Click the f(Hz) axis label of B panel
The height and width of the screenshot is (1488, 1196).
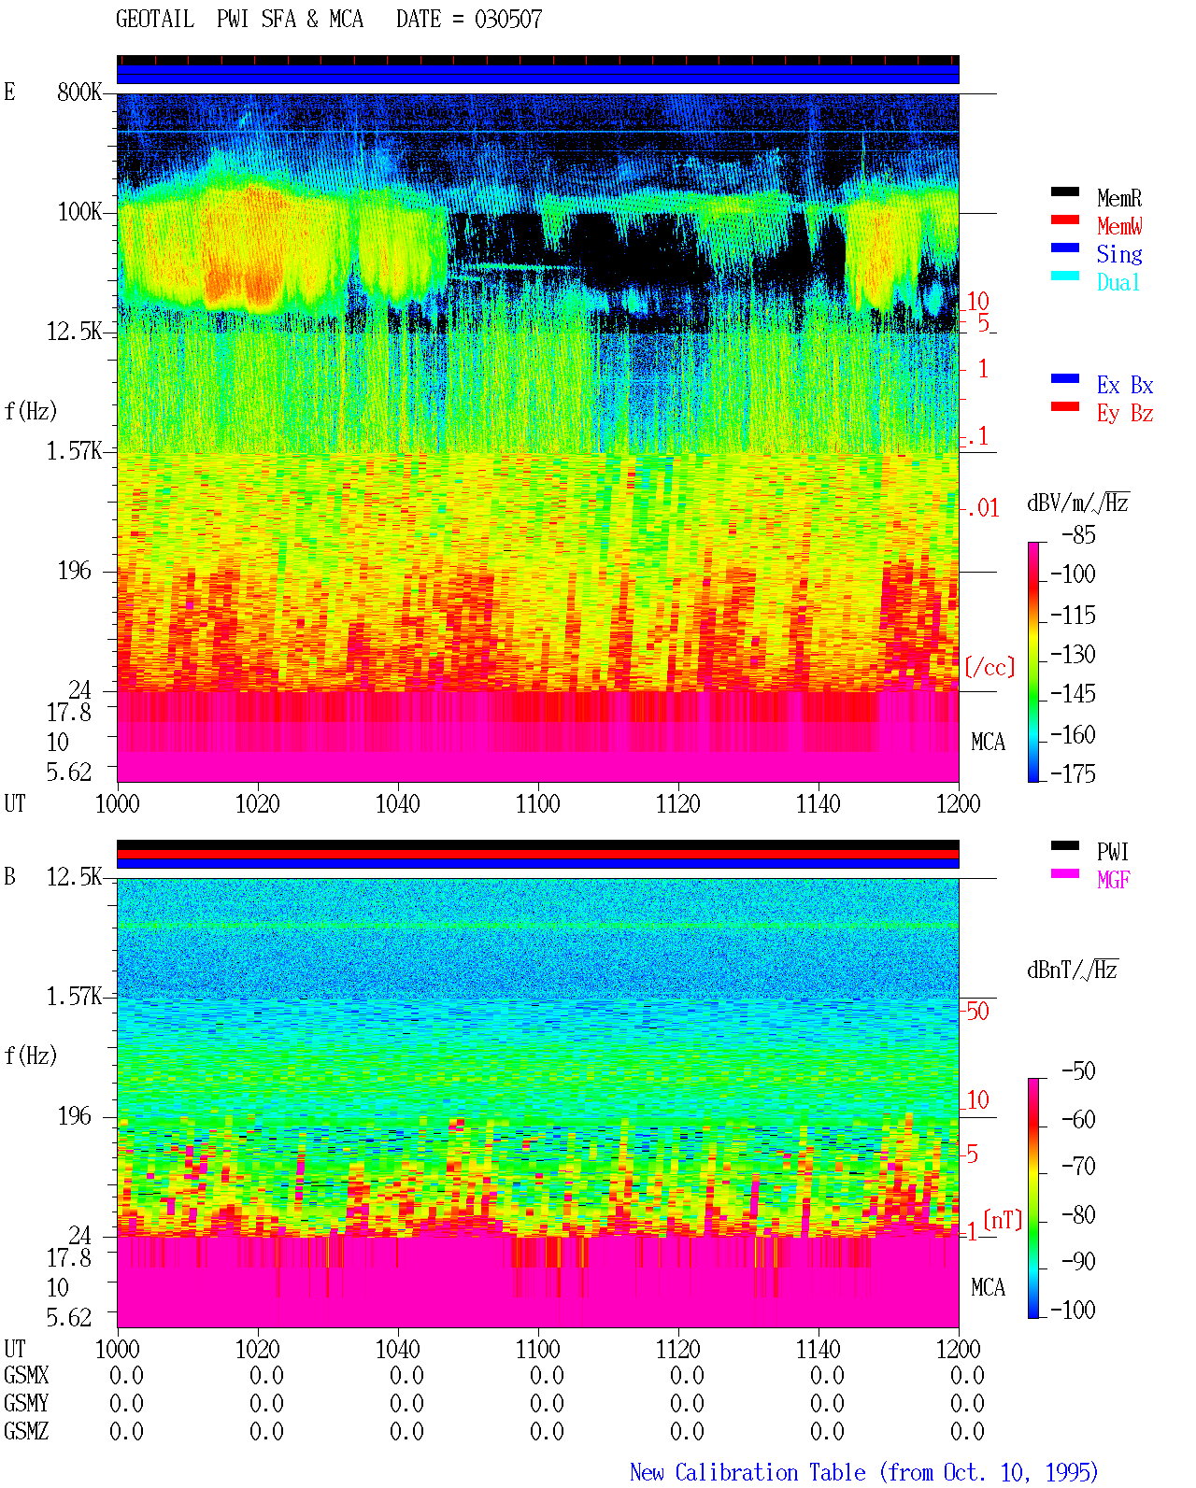click(31, 1056)
